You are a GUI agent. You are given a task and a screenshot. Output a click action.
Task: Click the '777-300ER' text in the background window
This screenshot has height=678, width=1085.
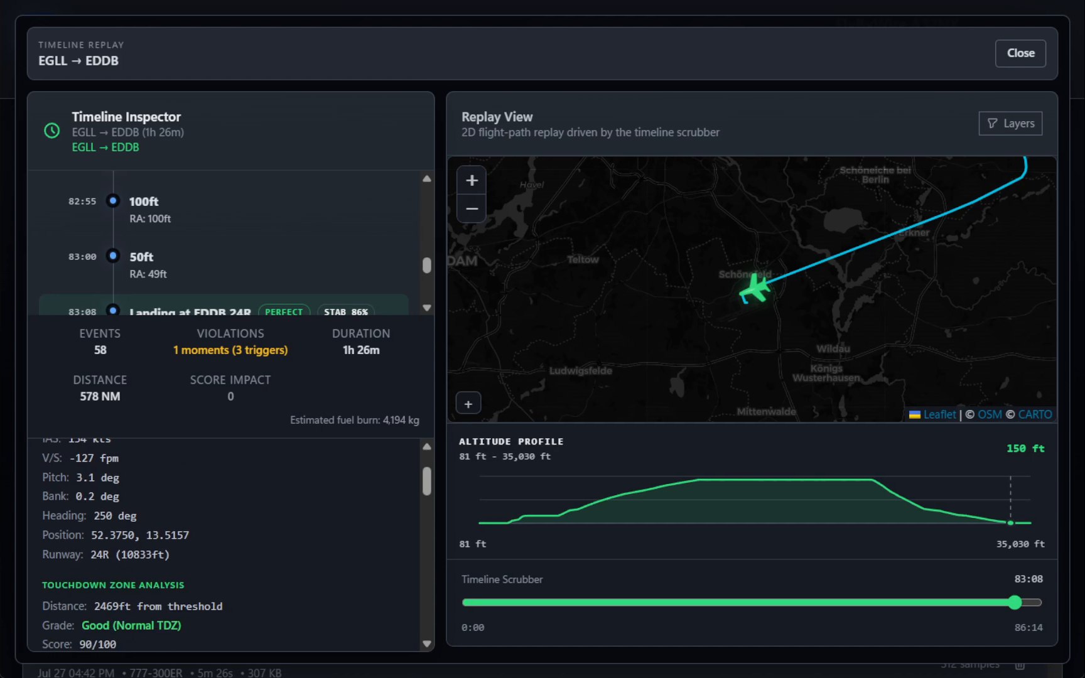(156, 672)
